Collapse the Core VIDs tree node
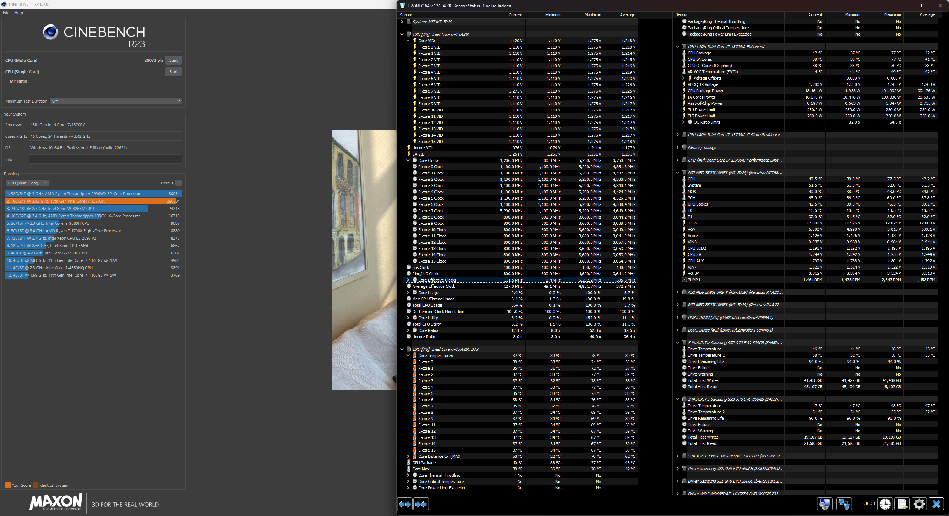This screenshot has width=949, height=516. 408,41
